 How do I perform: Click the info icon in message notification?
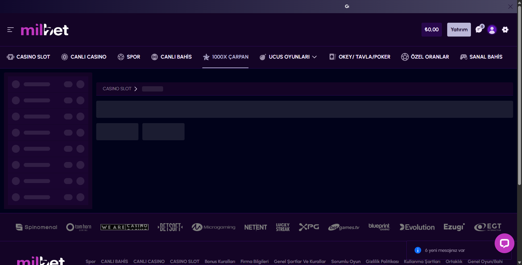418,250
